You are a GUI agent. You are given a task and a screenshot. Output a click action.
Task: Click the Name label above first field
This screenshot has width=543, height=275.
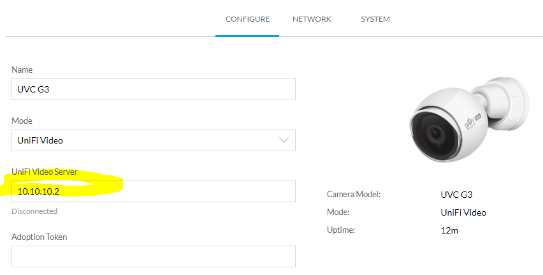click(22, 70)
